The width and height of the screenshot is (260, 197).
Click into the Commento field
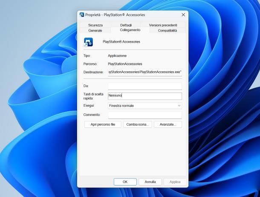pos(145,115)
